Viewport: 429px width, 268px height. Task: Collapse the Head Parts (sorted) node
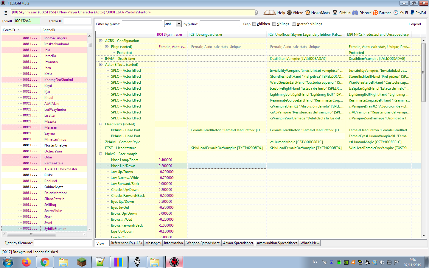click(101, 124)
